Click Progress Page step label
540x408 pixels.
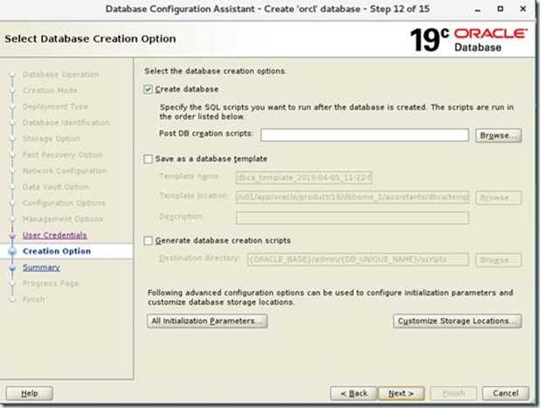[51, 283]
